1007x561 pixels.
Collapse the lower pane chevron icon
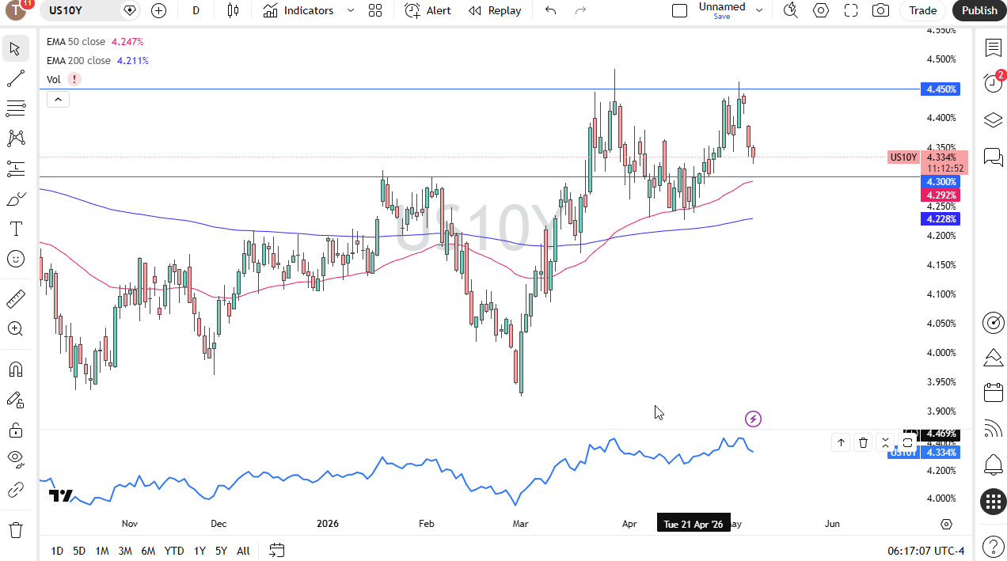[885, 443]
